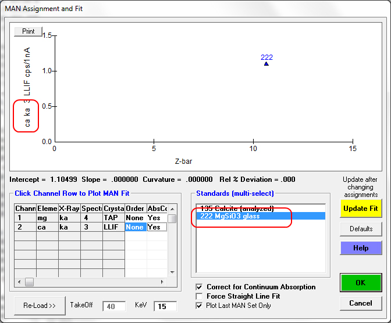The width and height of the screenshot is (391, 323).
Task: Enable Force Straight Line Fit option
Action: point(200,296)
